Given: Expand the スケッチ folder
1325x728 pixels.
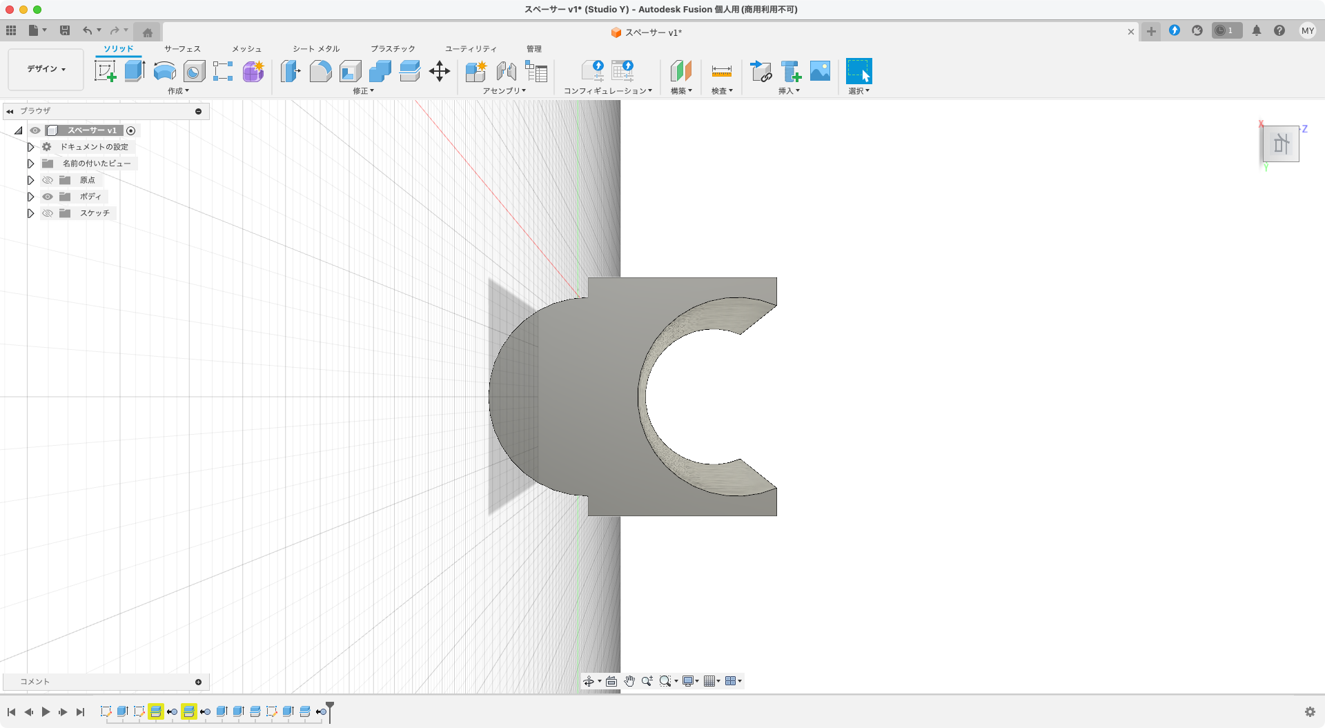Looking at the screenshot, I should 30,213.
